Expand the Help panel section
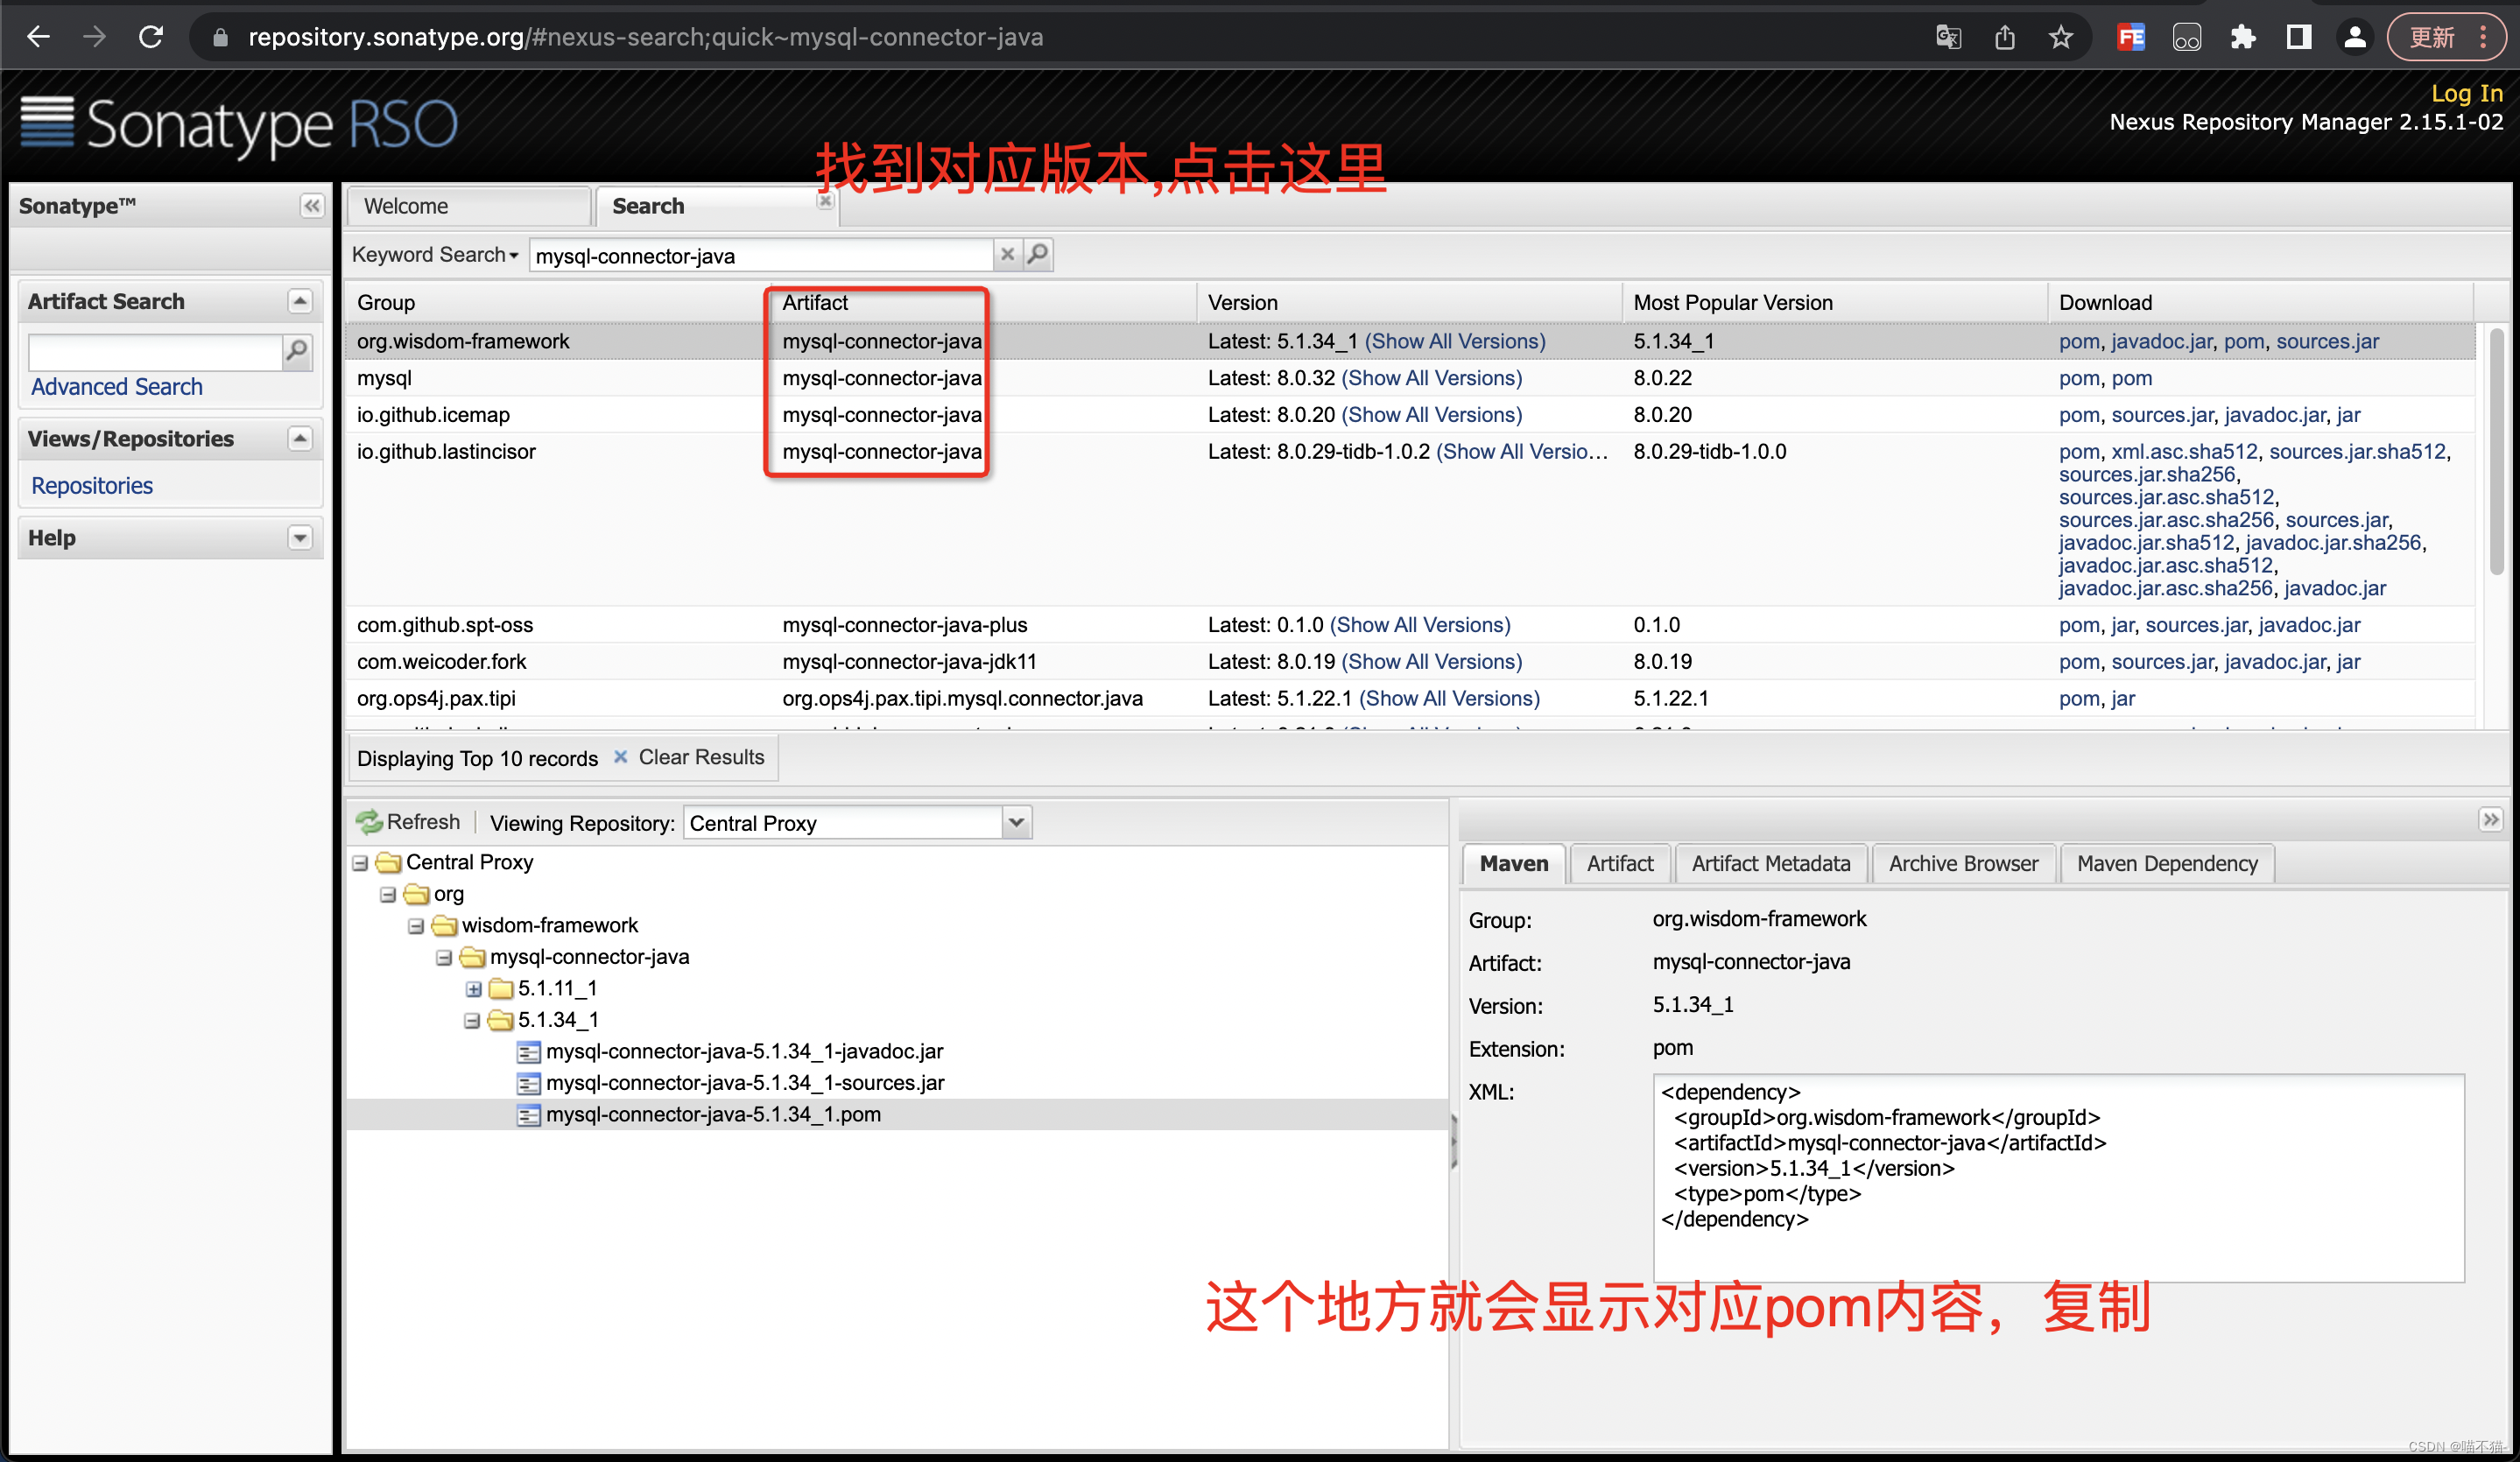The height and width of the screenshot is (1462, 2520). [299, 538]
